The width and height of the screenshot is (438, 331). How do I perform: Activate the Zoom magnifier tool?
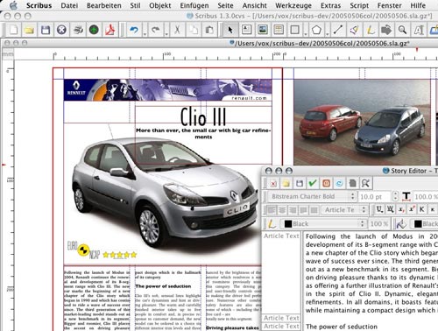(x=402, y=30)
